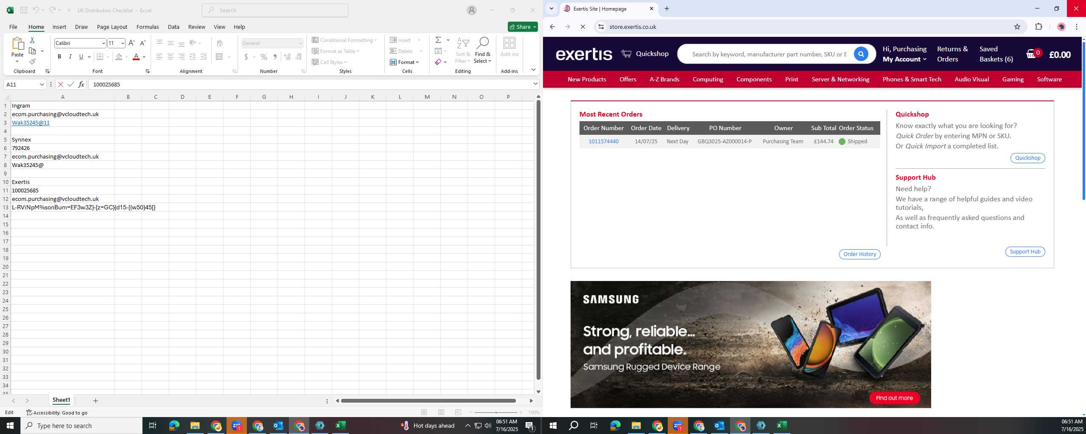Screen dimensions: 1086x434
Task: Click the Add-ins icon
Action: [509, 43]
